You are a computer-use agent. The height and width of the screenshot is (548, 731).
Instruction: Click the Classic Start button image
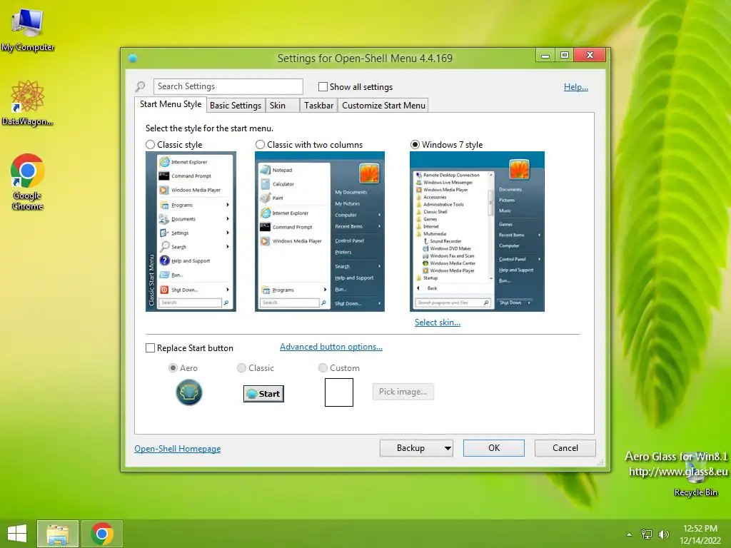pyautogui.click(x=263, y=394)
